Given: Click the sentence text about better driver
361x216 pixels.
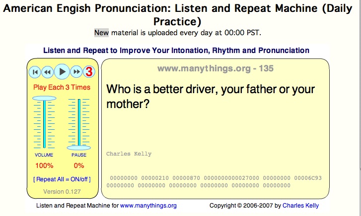Looking at the screenshot, I should 210,96.
